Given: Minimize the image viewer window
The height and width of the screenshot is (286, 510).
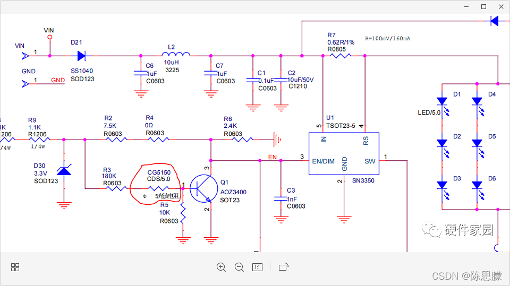Looking at the screenshot, I should pos(466,6).
